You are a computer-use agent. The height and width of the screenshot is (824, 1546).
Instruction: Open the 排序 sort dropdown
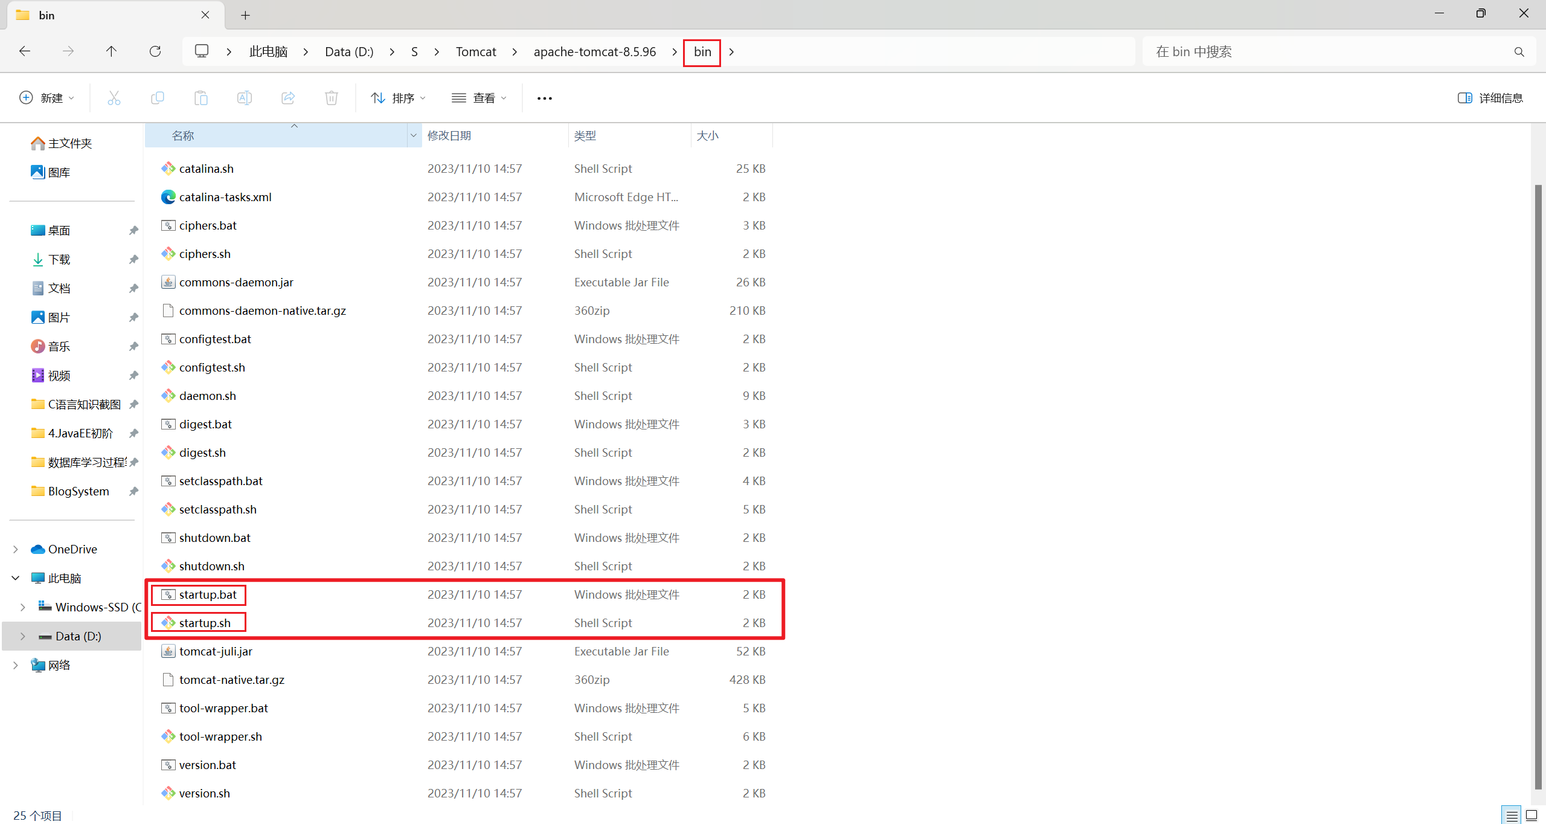click(399, 98)
